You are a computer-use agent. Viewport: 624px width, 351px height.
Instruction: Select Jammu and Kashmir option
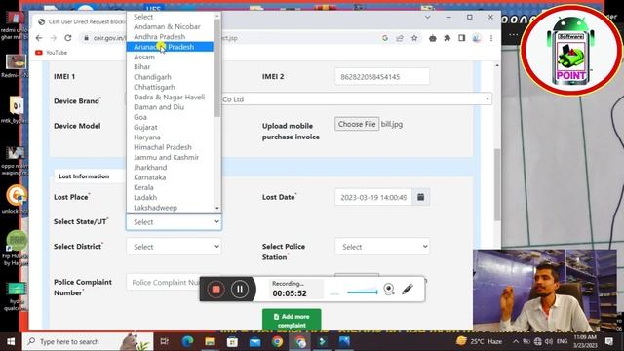pyautogui.click(x=170, y=157)
